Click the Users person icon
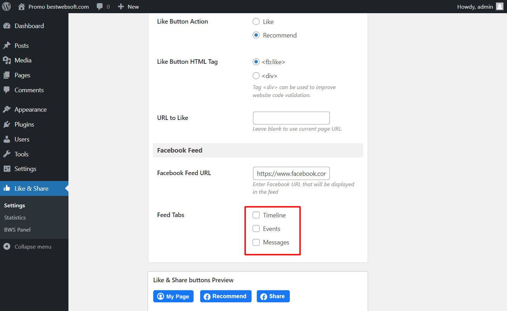Viewport: 507px width, 311px height. tap(7, 139)
